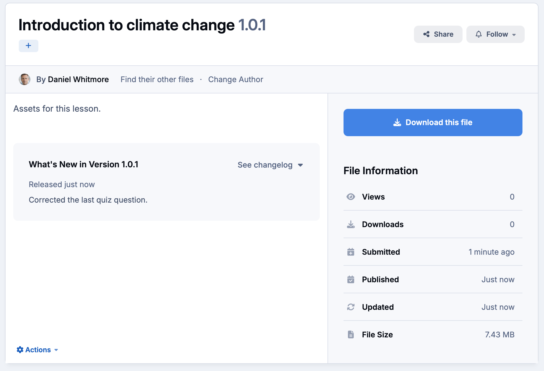This screenshot has width=544, height=371.
Task: Click the Submitted calendar-plus icon
Action: click(351, 252)
